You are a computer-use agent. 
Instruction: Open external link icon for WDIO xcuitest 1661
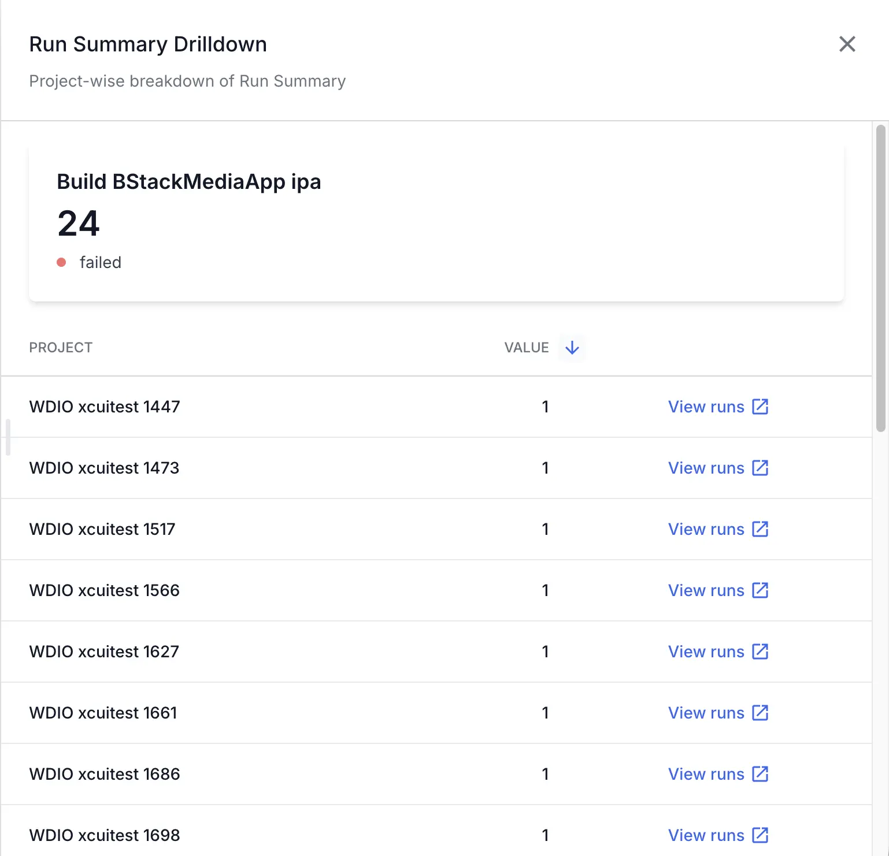(760, 713)
